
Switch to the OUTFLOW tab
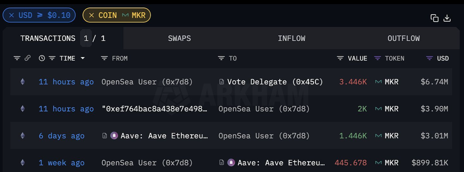403,38
